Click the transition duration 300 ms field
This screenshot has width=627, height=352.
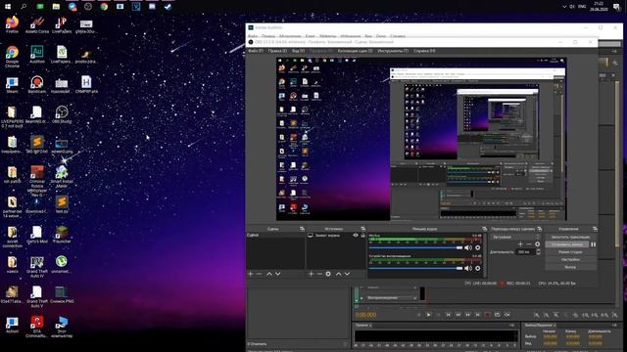(x=524, y=252)
